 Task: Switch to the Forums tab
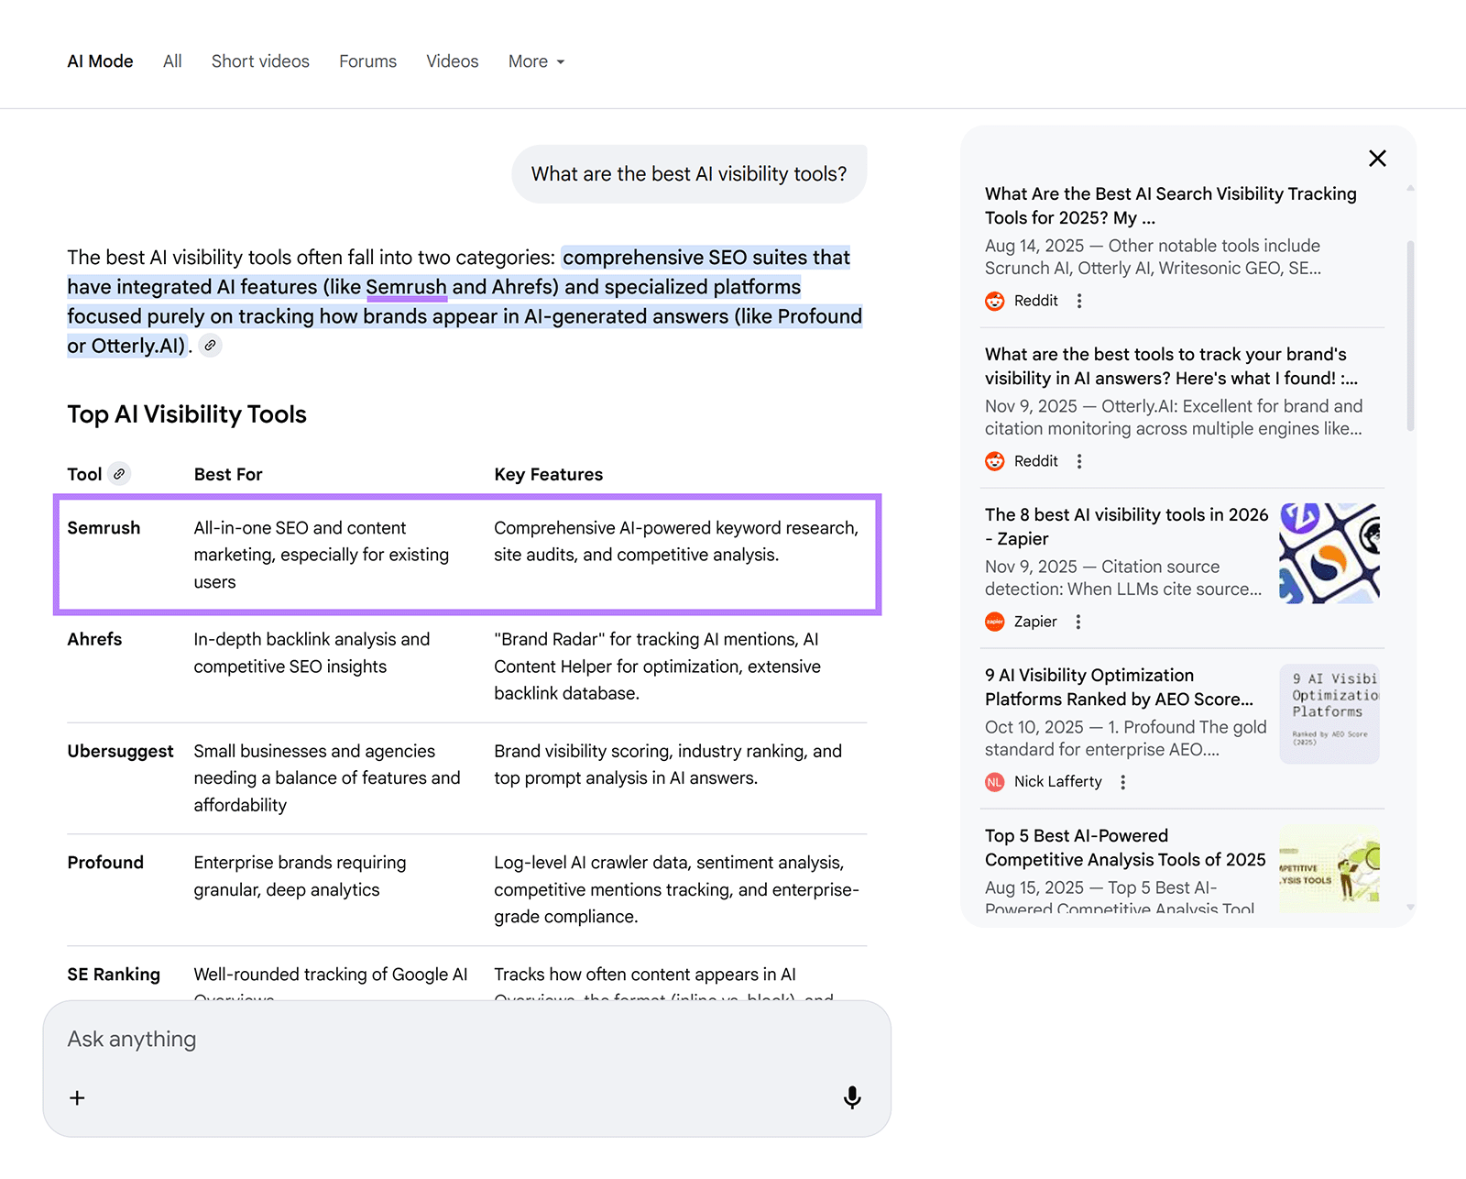(x=367, y=61)
